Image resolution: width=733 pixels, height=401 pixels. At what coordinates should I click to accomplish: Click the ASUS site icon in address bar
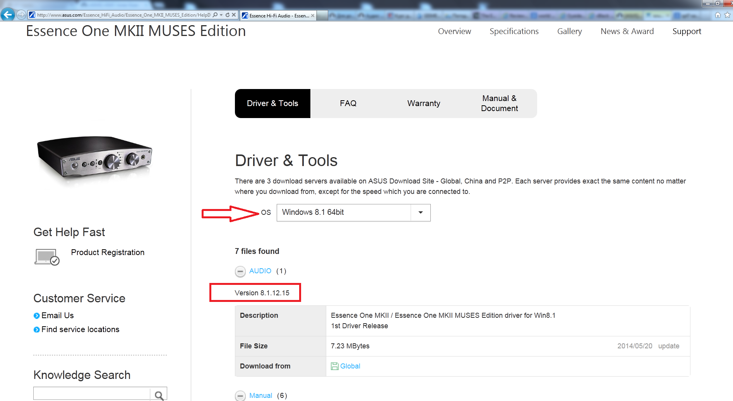pyautogui.click(x=32, y=15)
